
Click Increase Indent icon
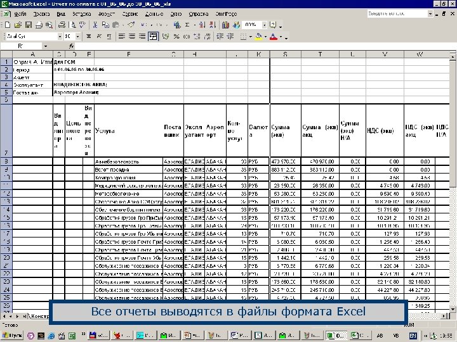pos(230,36)
